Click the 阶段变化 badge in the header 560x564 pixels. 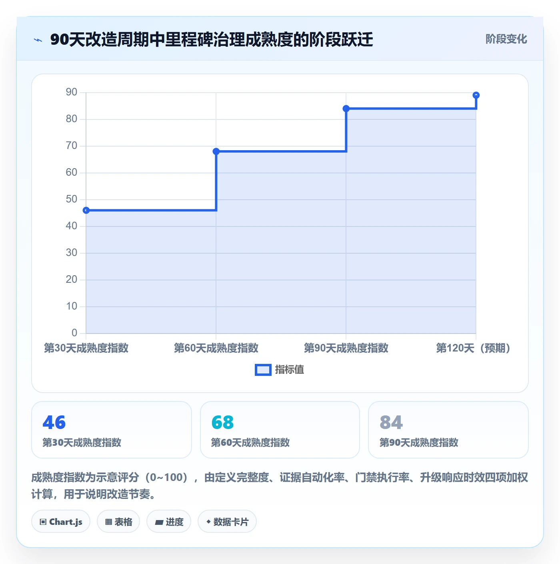[x=506, y=39]
